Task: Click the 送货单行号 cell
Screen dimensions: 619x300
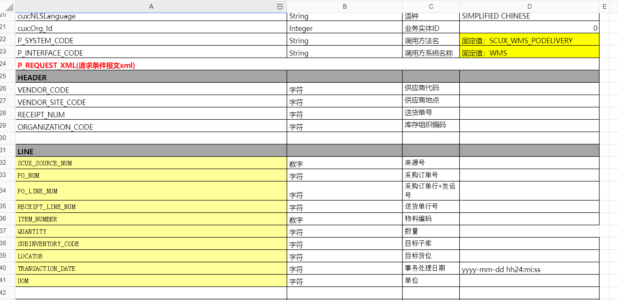Action: 431,207
